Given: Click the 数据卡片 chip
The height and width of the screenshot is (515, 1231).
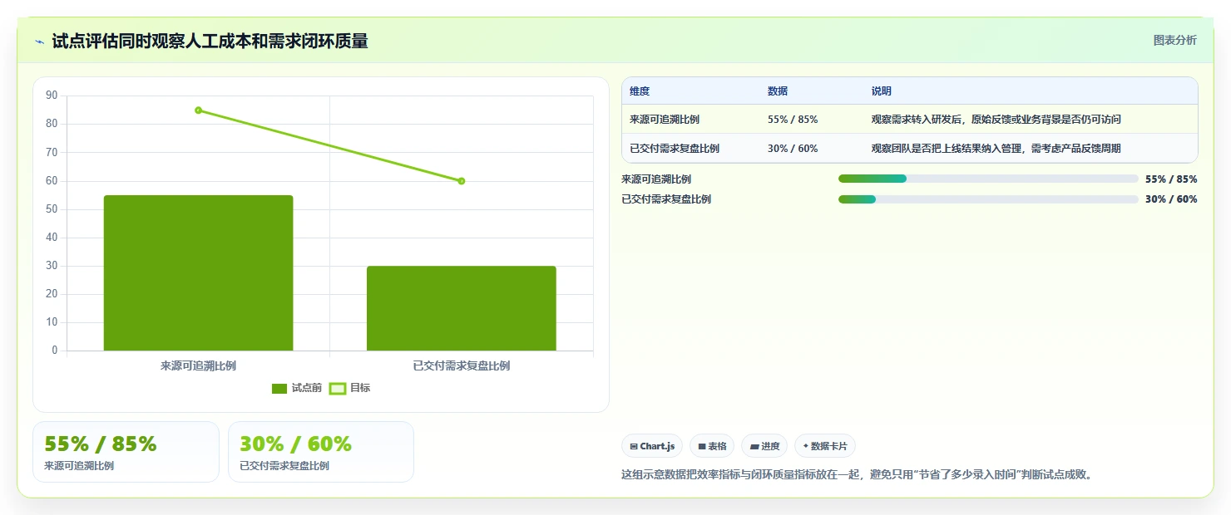Looking at the screenshot, I should point(825,446).
